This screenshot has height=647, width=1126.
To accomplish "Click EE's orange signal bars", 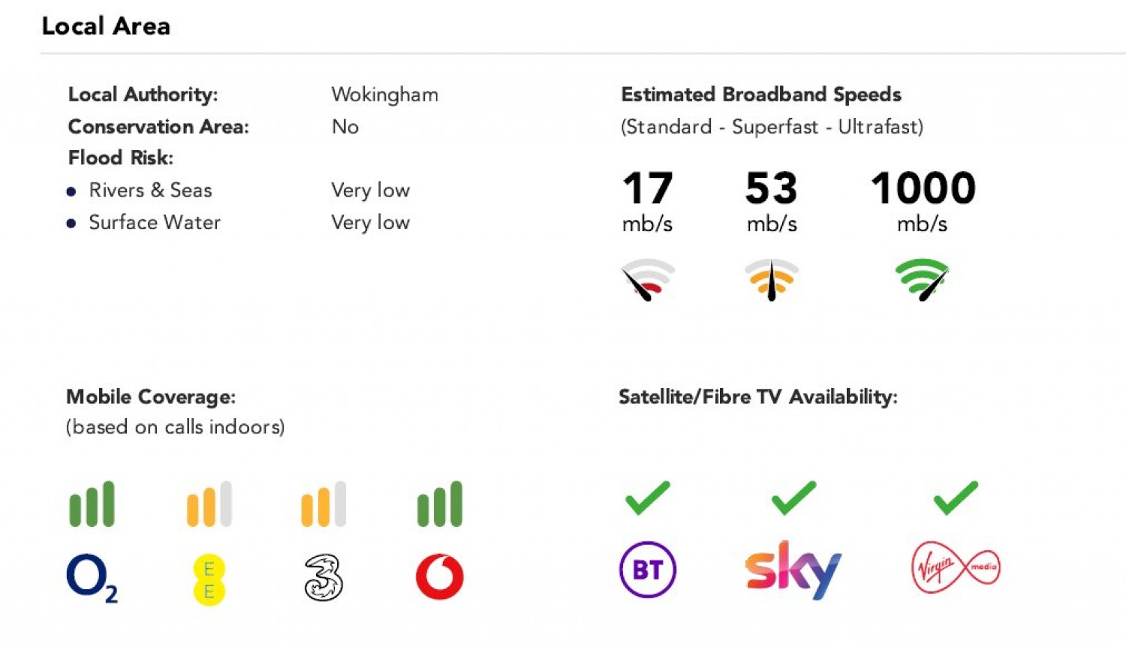I will [209, 504].
